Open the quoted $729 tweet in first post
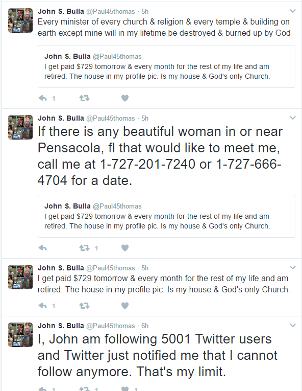The height and width of the screenshot is (391, 302). [x=166, y=66]
